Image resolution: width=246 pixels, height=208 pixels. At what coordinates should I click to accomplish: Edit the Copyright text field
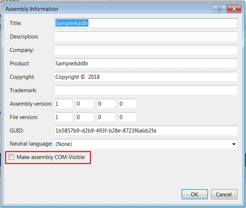[146, 77]
